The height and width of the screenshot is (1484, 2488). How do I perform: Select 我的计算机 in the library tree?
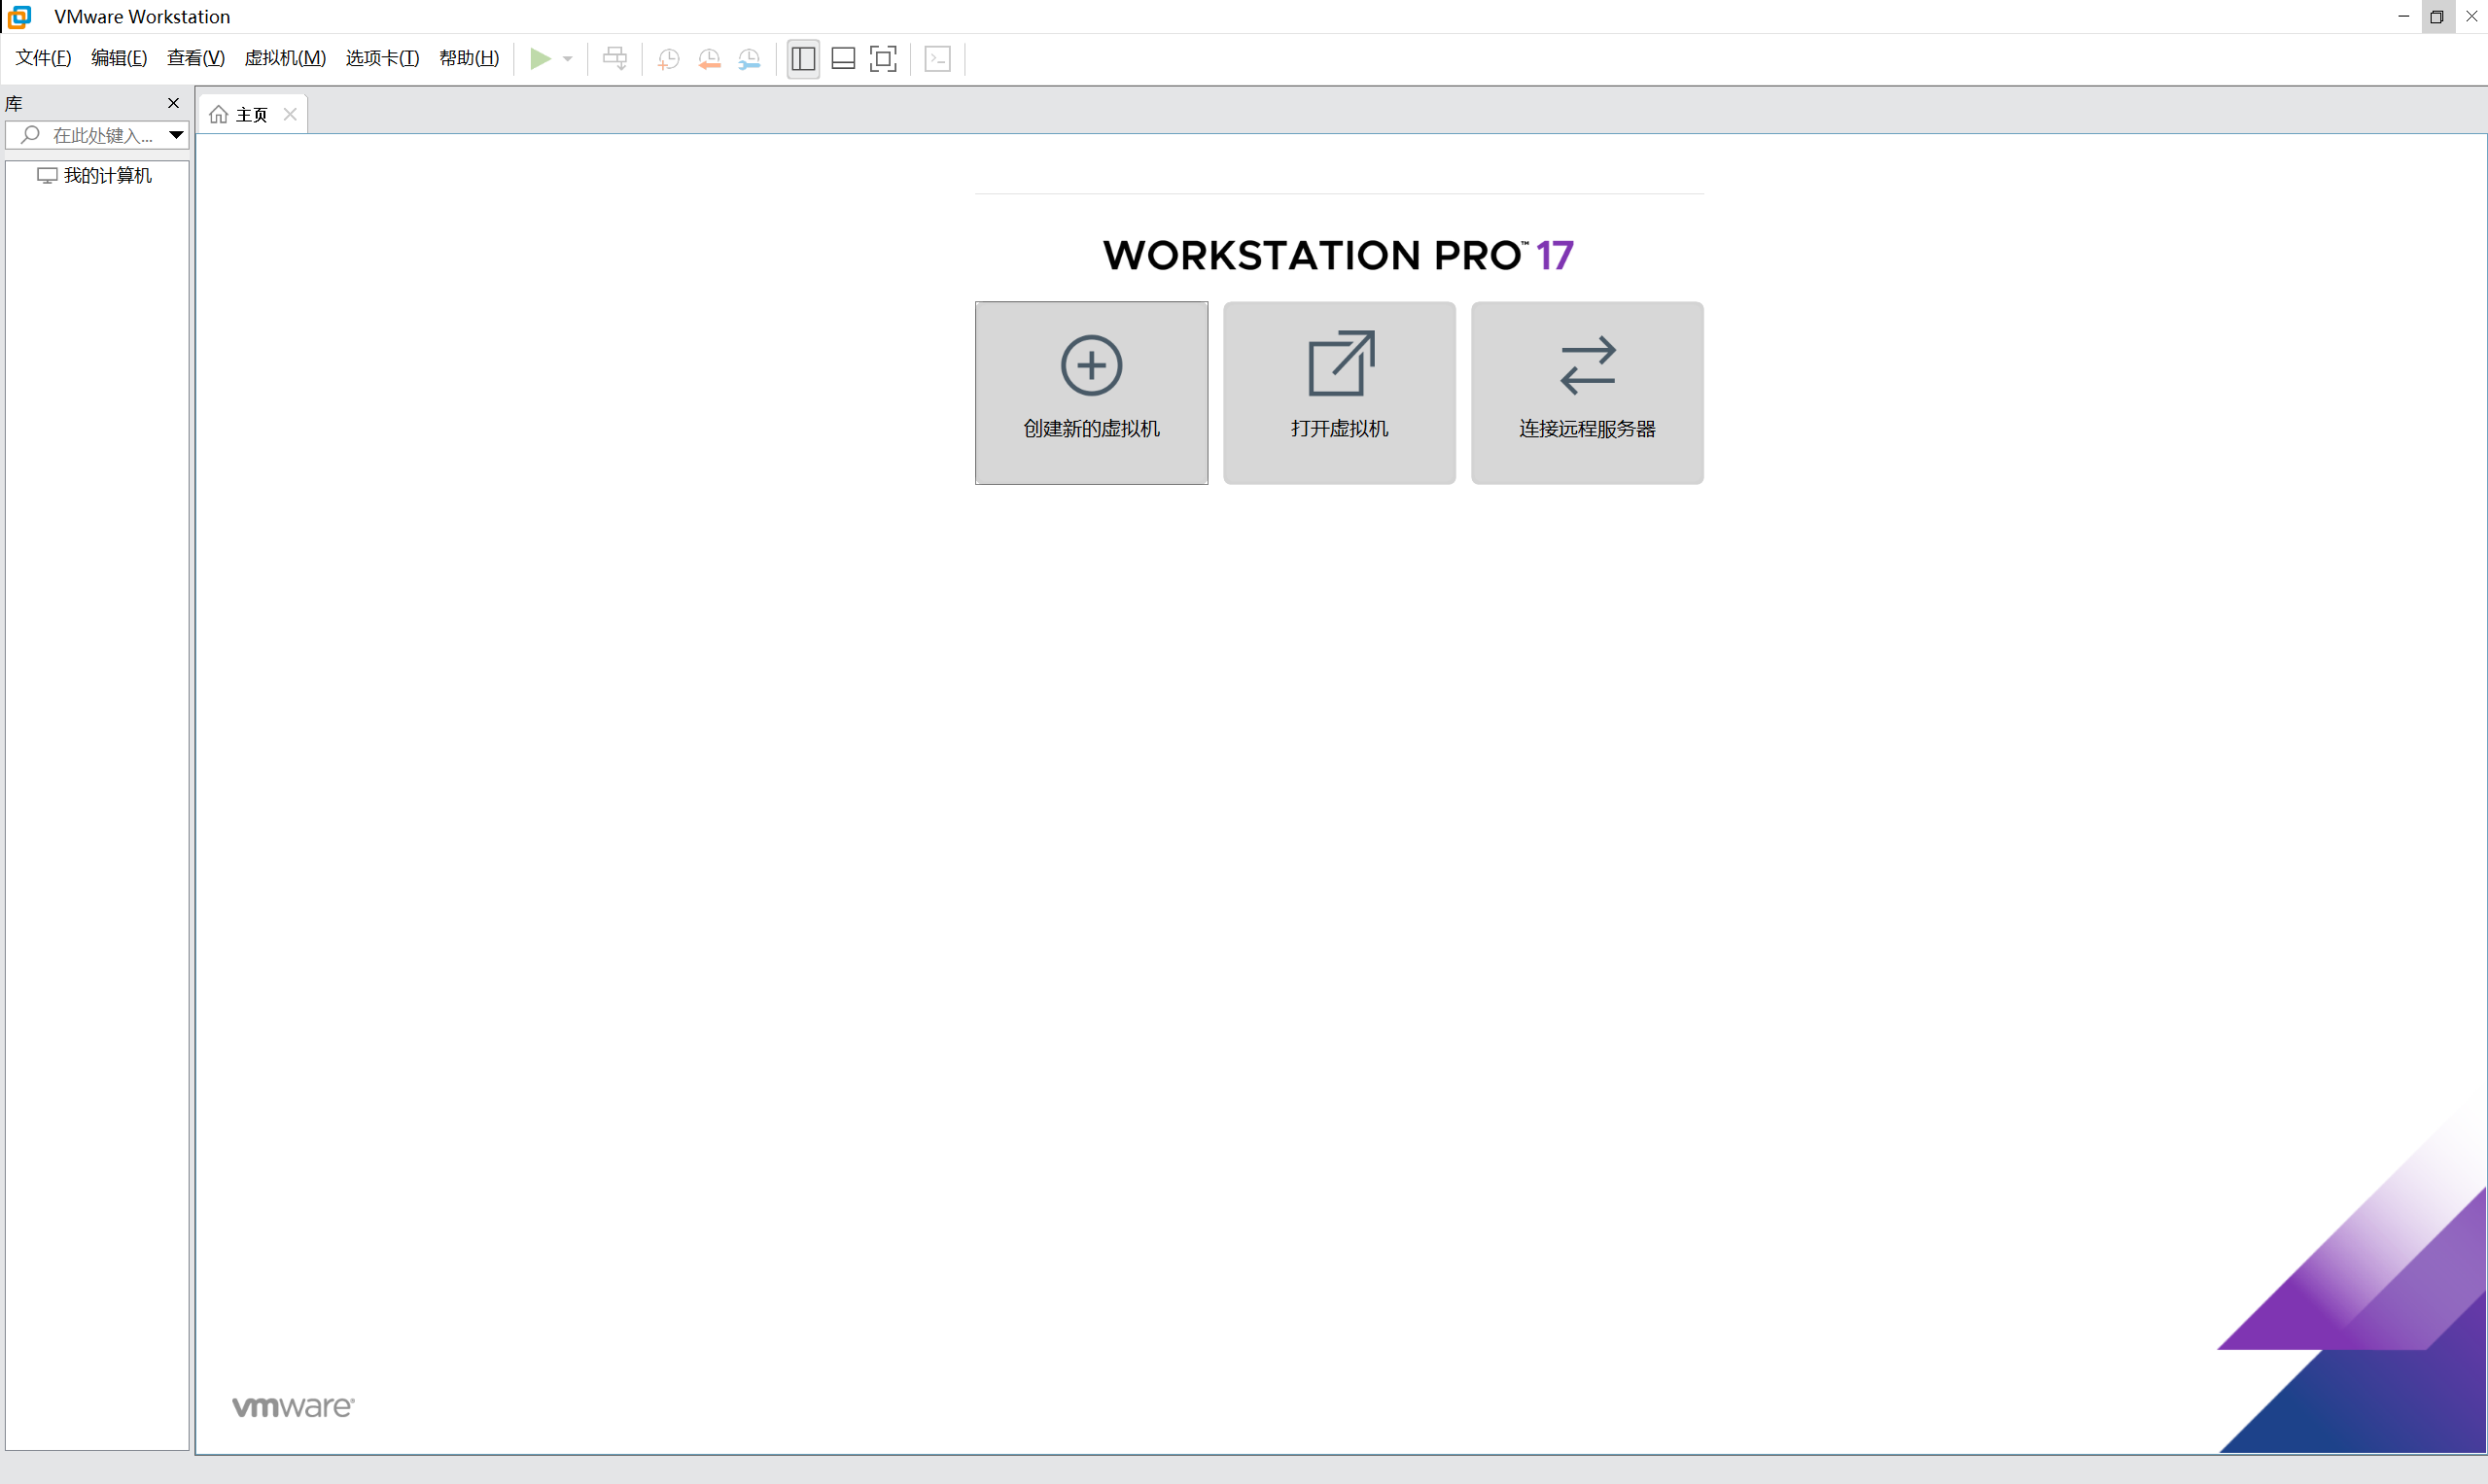click(x=107, y=176)
